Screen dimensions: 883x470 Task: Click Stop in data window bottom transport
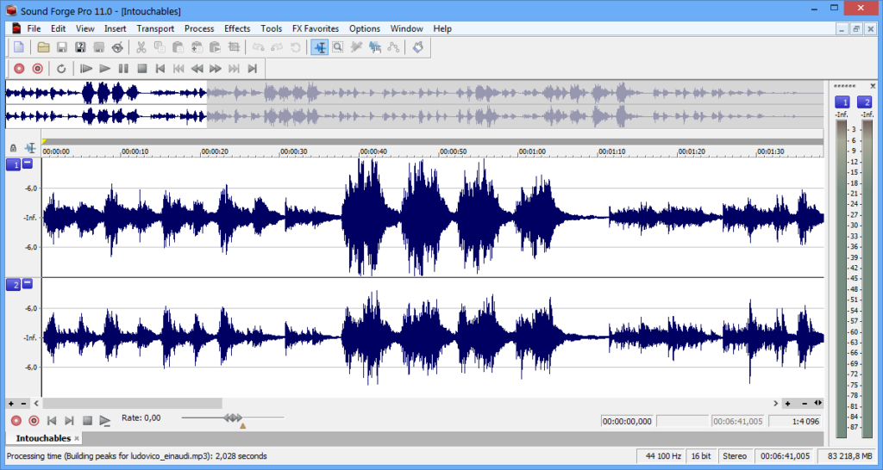(87, 421)
